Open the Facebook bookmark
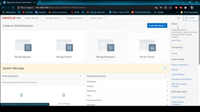Image resolution: width=200 pixels, height=112 pixels. pyautogui.click(x=40, y=12)
